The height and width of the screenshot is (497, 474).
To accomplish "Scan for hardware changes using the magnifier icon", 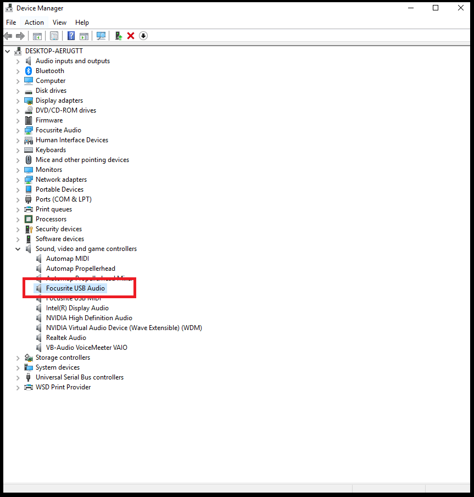I will 101,36.
